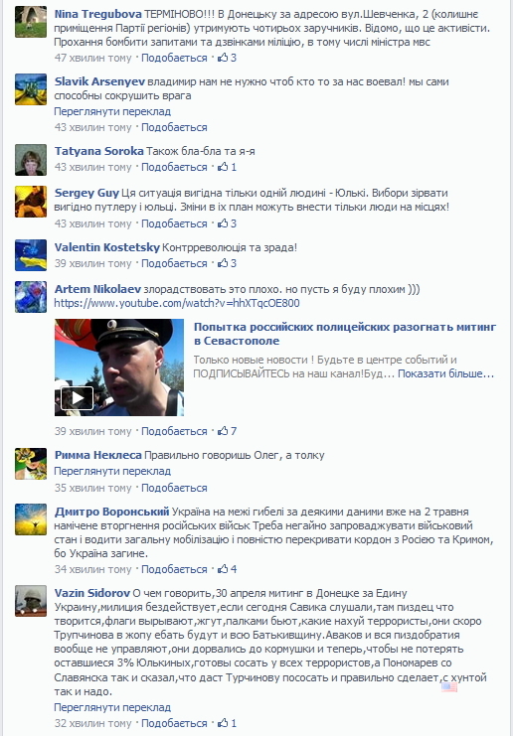513x736 pixels.
Task: Click Tatyana Soroka's profile photo
Action: tap(31, 160)
